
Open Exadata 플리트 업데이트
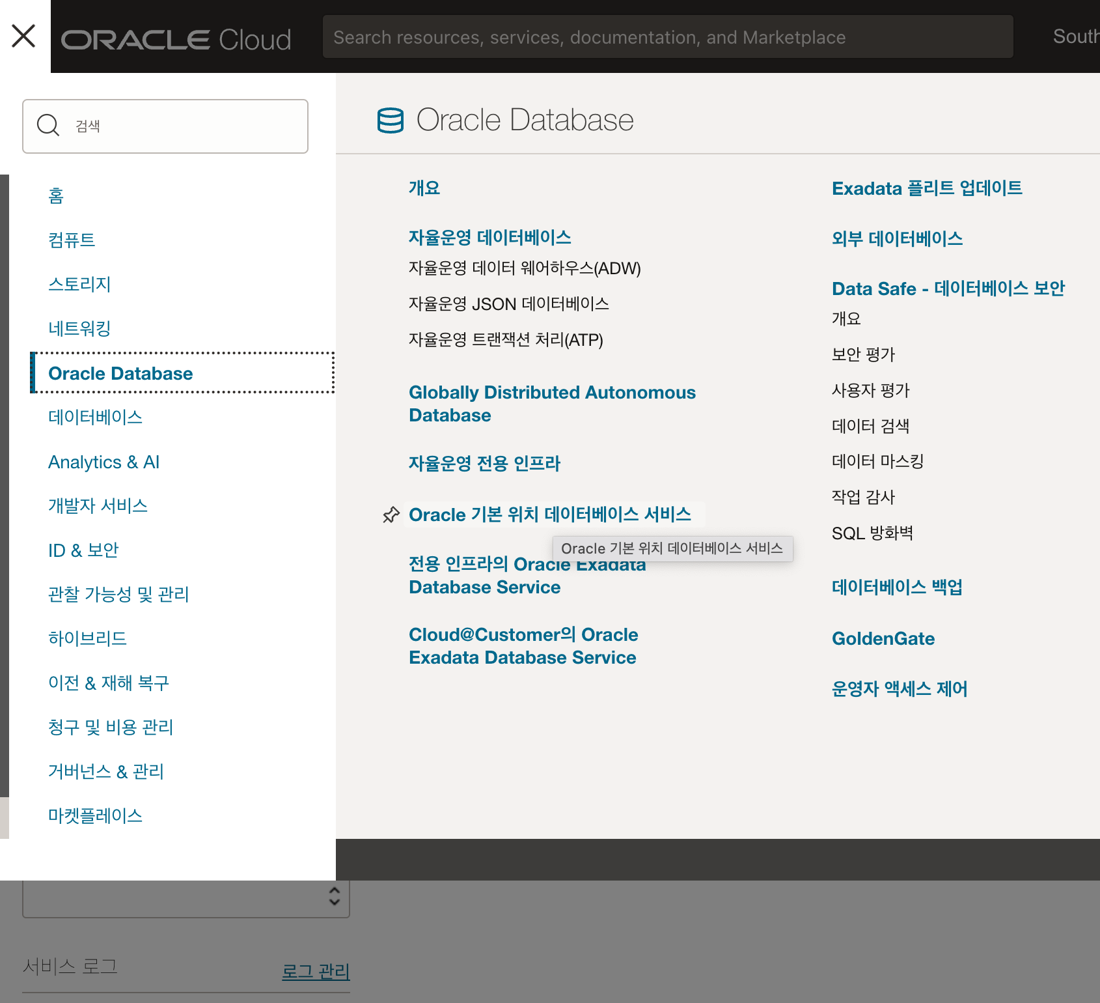(926, 188)
